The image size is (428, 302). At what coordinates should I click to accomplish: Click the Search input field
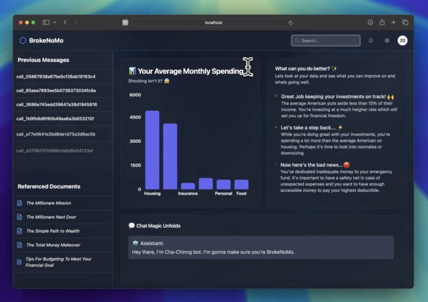326,41
